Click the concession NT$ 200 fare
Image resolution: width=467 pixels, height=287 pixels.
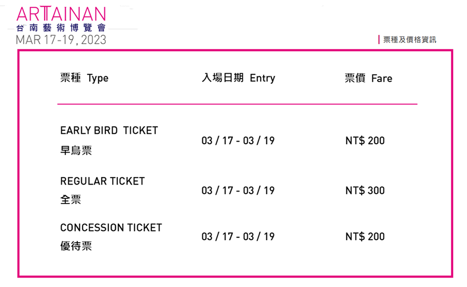click(x=365, y=237)
